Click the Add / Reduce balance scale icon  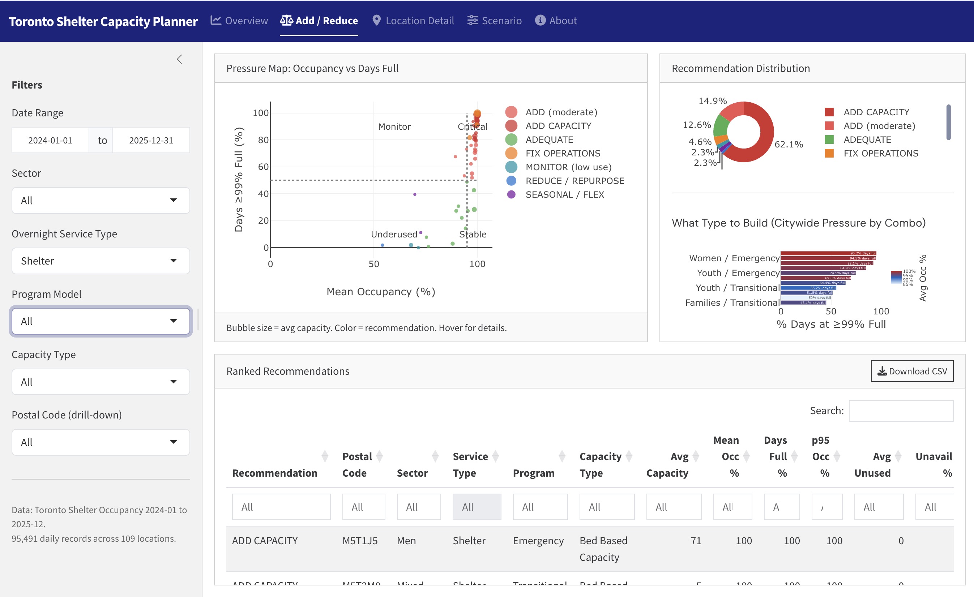(286, 20)
